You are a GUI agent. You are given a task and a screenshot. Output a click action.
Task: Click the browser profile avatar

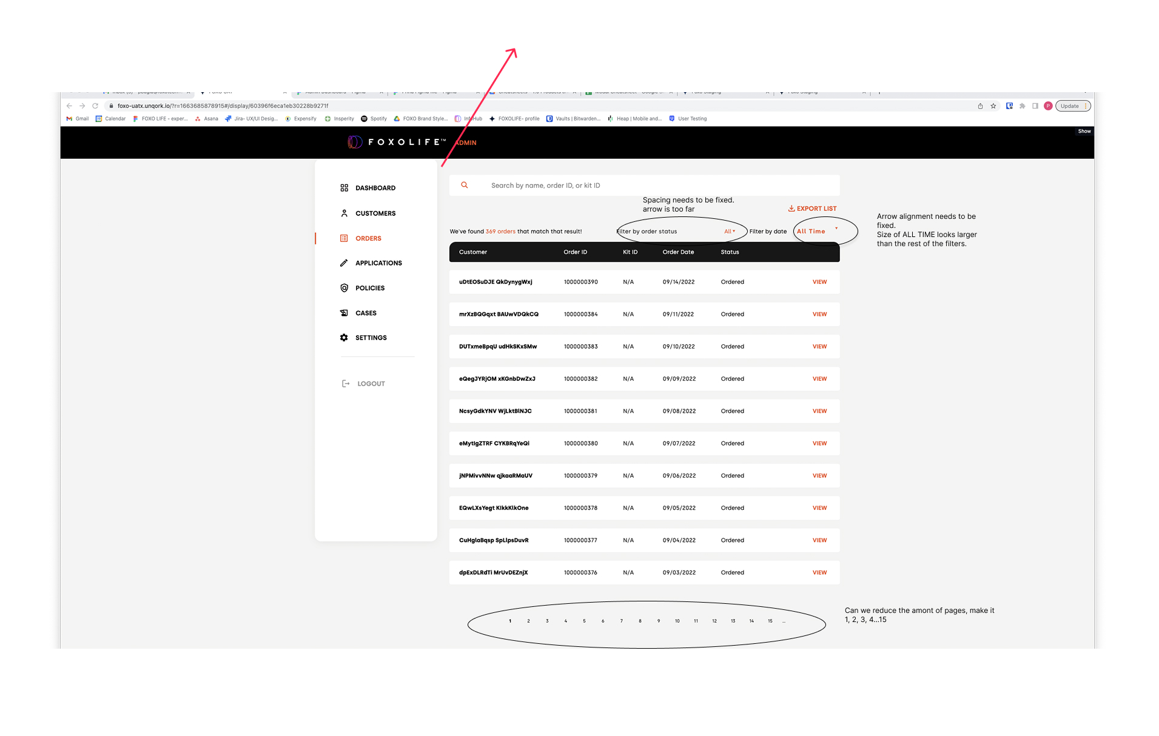(x=1048, y=106)
